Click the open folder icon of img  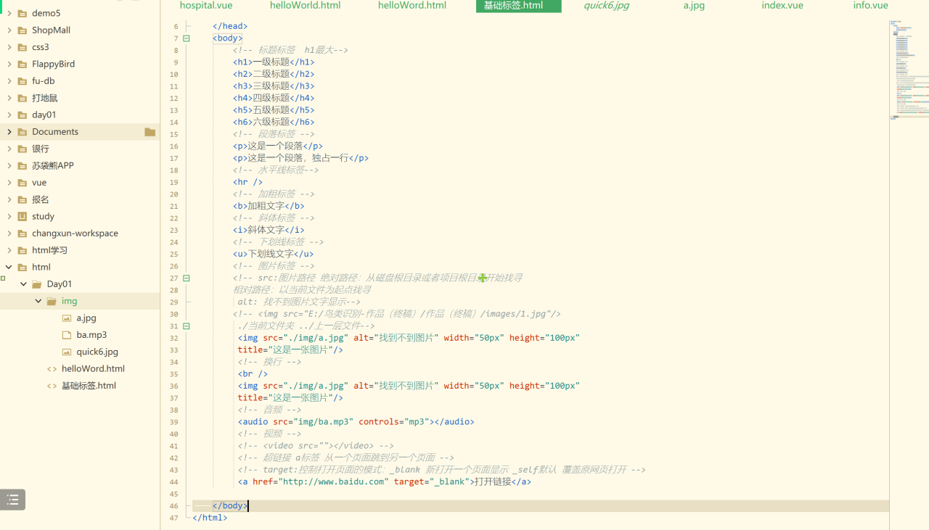(52, 301)
